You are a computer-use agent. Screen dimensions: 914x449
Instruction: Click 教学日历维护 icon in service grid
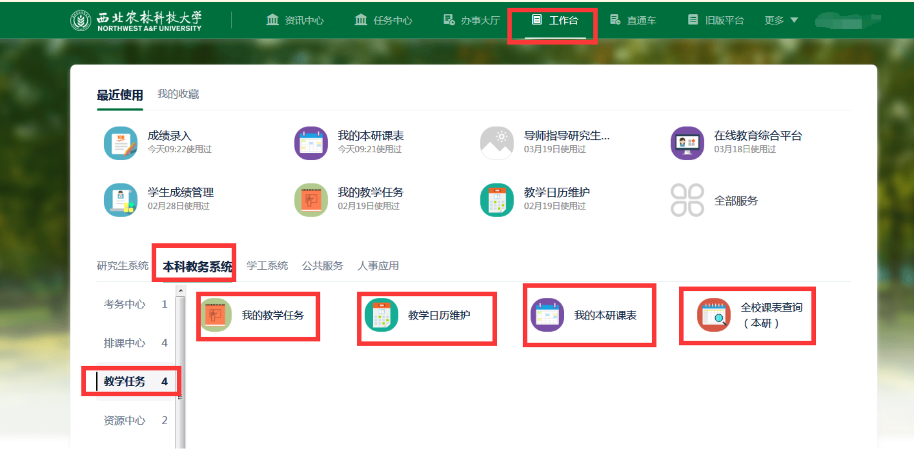tap(381, 315)
